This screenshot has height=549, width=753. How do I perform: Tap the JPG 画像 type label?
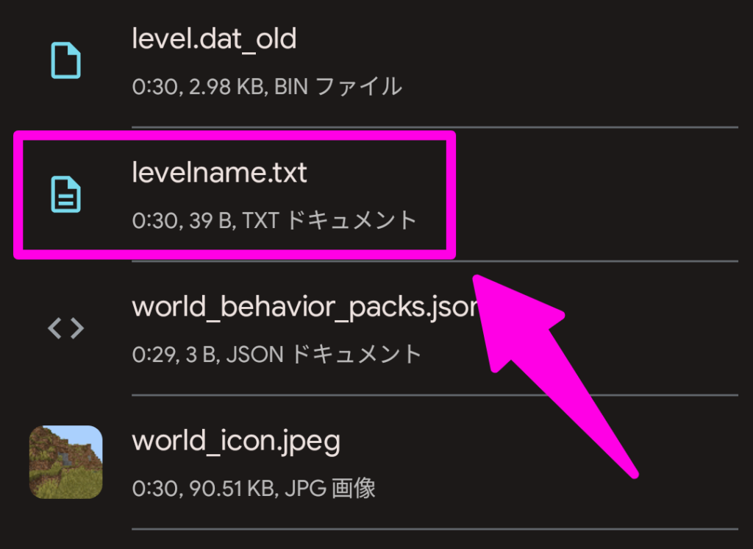pyautogui.click(x=326, y=488)
